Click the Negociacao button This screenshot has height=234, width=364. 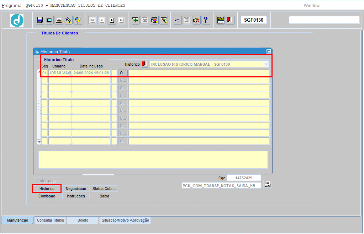[76, 189]
